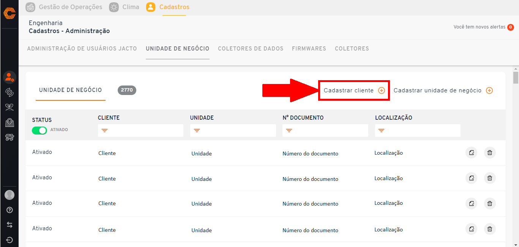Click the STATUS column header

[42, 120]
